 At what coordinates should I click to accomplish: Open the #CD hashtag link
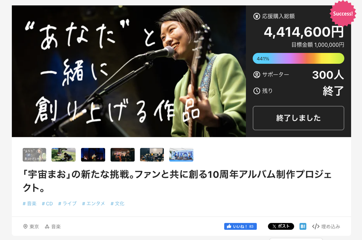tap(47, 204)
